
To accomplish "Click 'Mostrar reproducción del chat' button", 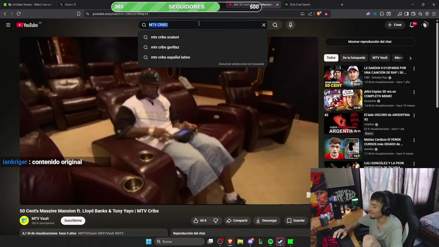I will click(x=370, y=42).
